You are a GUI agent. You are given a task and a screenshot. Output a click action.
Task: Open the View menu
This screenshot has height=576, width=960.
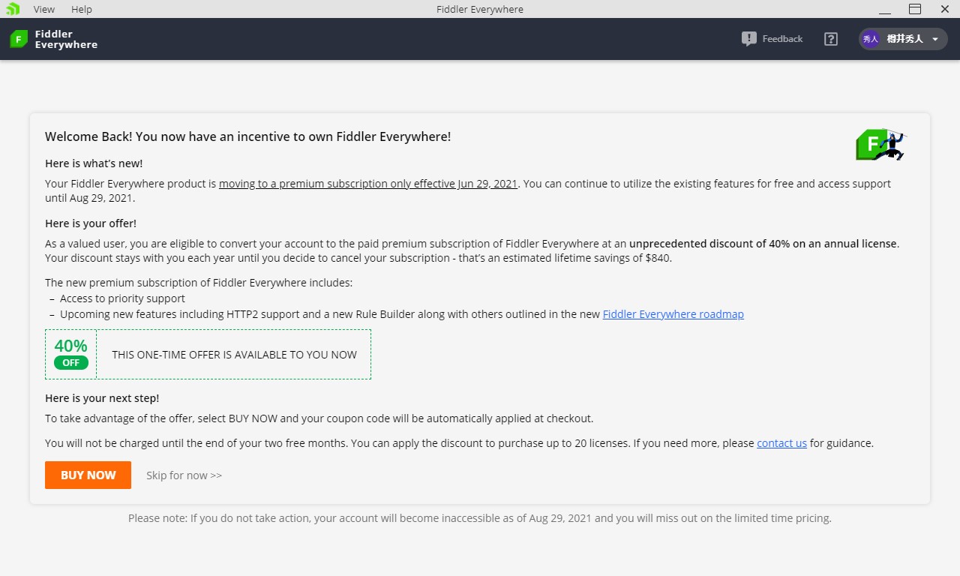point(44,9)
